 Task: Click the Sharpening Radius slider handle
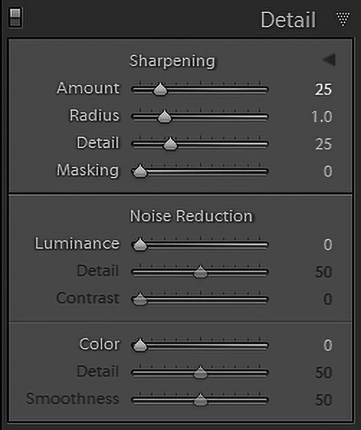pos(165,117)
